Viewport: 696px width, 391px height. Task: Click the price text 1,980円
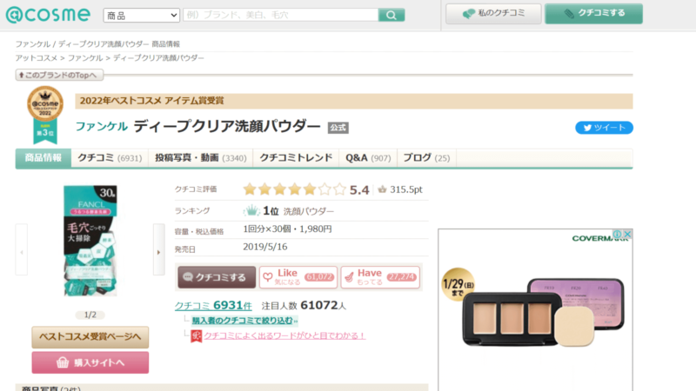[315, 229]
